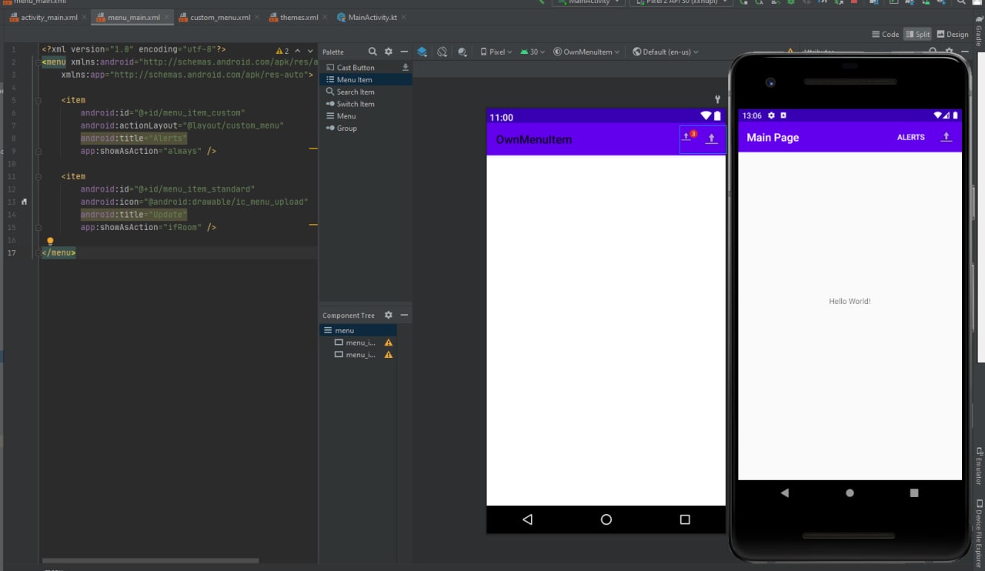Viewport: 985px width, 571px height.
Task: Minimize the Component Tree panel
Action: pos(404,315)
